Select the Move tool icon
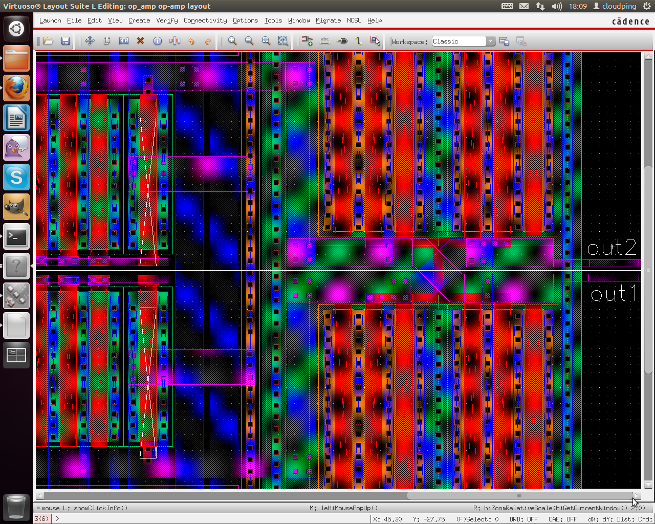This screenshot has width=655, height=524. pos(90,41)
